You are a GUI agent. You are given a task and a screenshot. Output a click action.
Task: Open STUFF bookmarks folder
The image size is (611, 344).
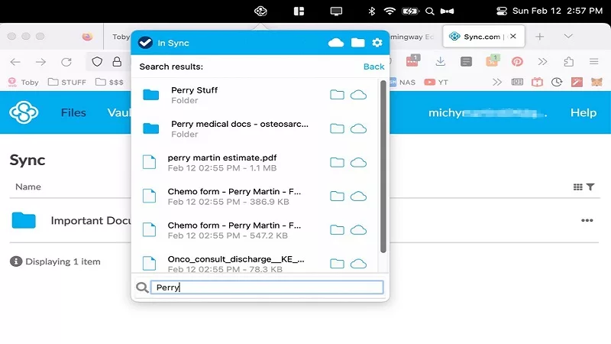tap(66, 82)
